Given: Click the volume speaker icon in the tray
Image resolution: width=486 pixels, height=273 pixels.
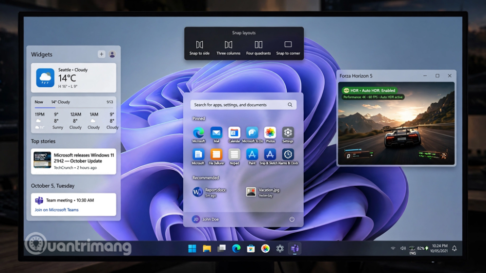Looking at the screenshot, I should click(x=403, y=248).
